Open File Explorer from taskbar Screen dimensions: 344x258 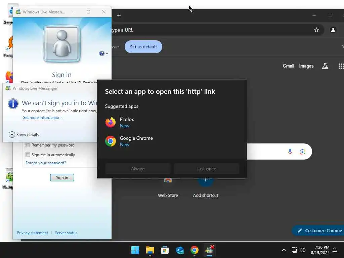tap(150, 250)
